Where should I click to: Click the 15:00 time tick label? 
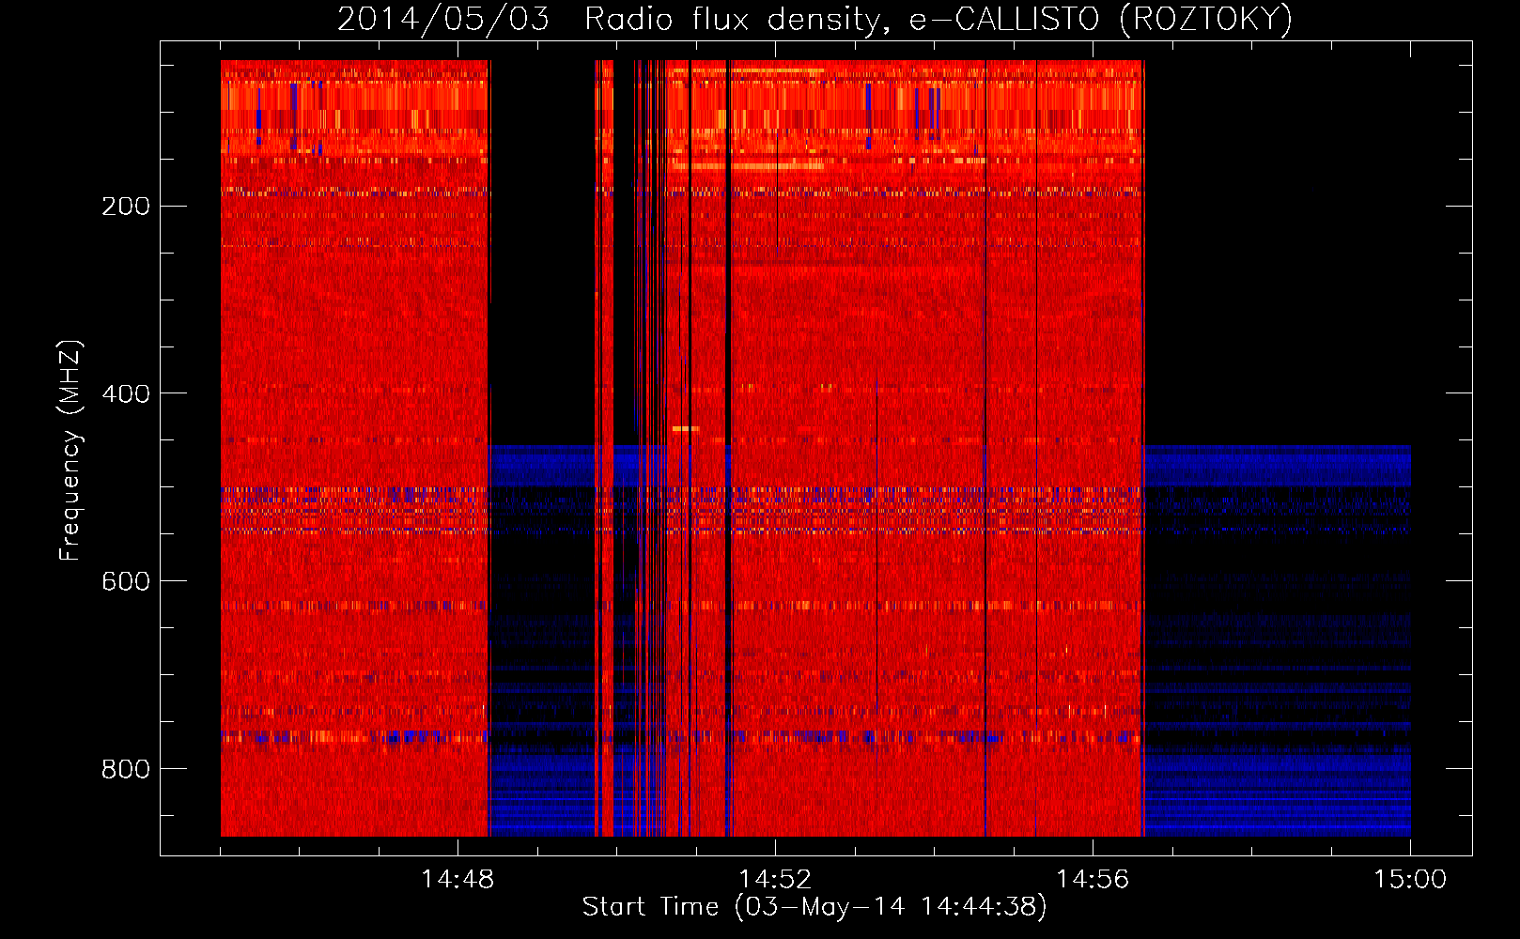[1410, 880]
